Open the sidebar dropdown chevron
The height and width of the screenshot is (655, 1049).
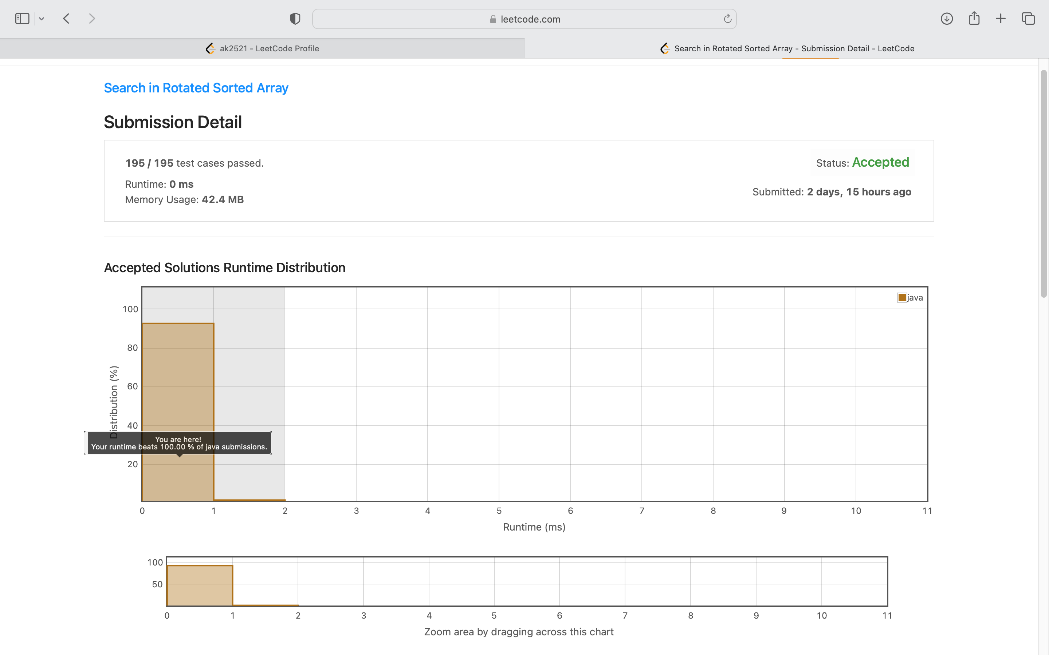coord(42,19)
